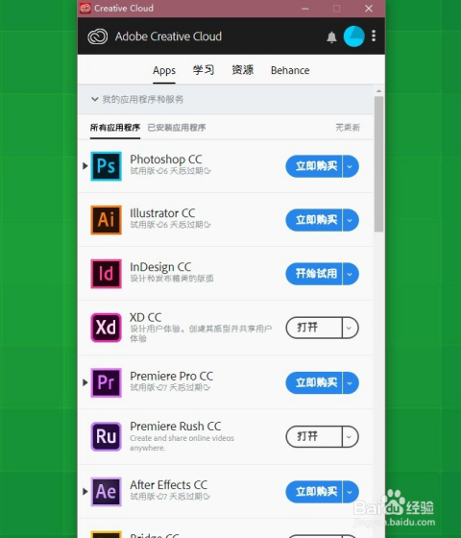461x538 pixels.
Task: Click the Illustrator CC app icon
Action: pyautogui.click(x=106, y=220)
